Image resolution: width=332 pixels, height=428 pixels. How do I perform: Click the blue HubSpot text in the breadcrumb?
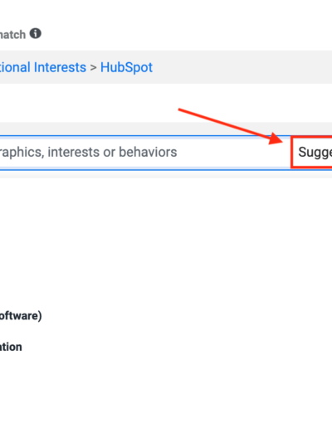coord(126,67)
